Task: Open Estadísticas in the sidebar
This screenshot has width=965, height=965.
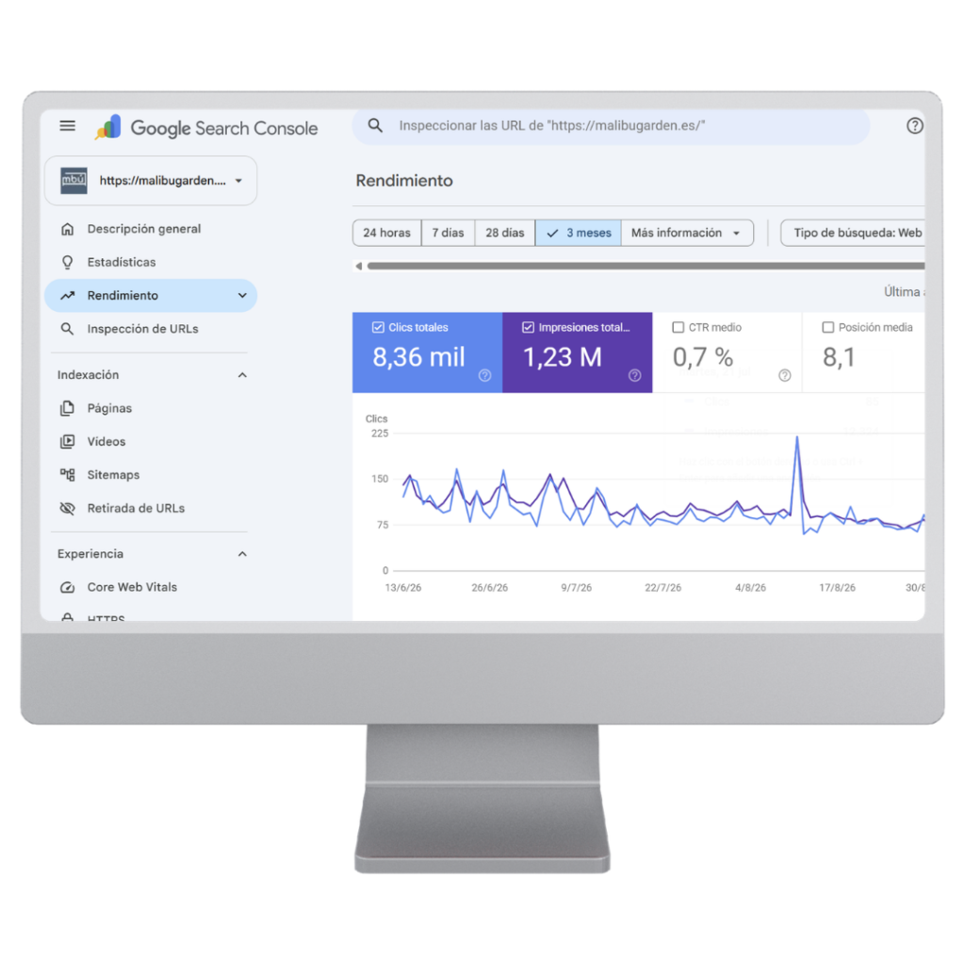Action: 122,262
